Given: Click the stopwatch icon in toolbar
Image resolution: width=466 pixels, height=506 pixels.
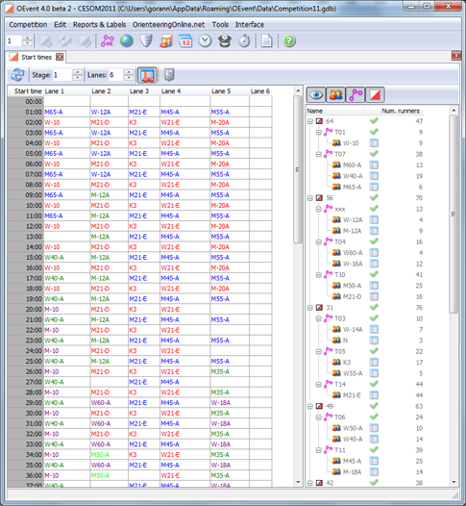Looking at the screenshot, I should pyautogui.click(x=244, y=41).
